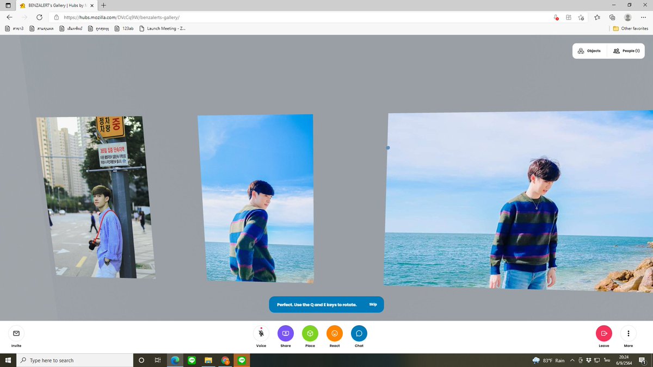Select the BENZALERT's Gallery tab

pos(56,5)
